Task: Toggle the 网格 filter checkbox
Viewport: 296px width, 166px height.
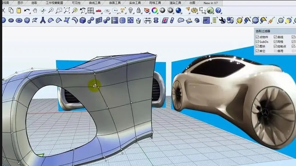Action: pos(275,42)
